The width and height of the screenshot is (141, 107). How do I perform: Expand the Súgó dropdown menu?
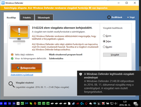[x=131, y=17]
